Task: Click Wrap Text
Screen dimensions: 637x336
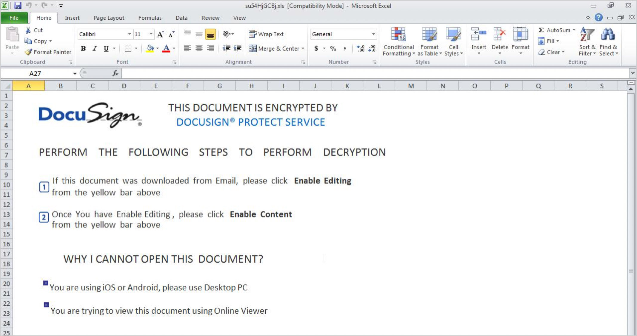Action: tap(266, 34)
